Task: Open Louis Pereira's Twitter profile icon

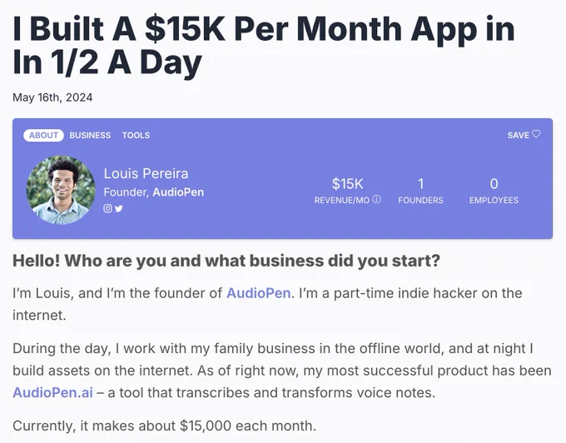Action: 118,208
